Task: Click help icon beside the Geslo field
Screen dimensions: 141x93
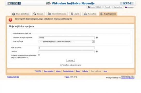Action: click(97, 52)
